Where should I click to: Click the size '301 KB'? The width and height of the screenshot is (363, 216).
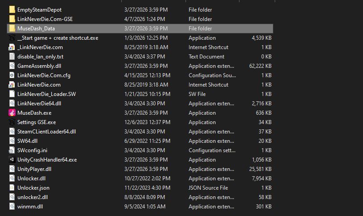(x=264, y=207)
